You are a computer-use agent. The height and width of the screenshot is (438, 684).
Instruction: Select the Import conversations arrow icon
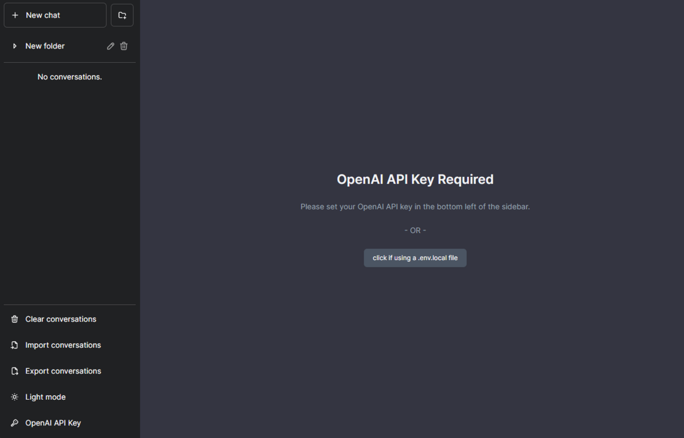[14, 344]
